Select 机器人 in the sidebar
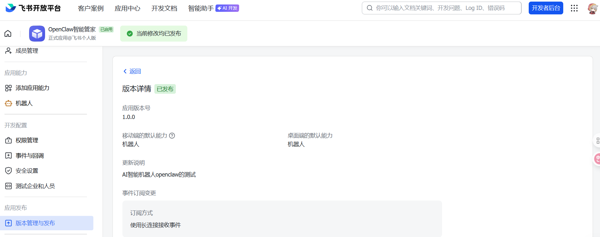The width and height of the screenshot is (600, 237). click(x=24, y=103)
